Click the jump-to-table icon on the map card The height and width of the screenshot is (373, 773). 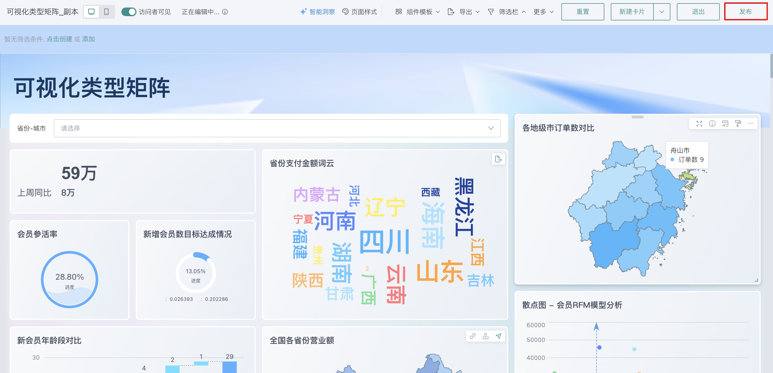tap(725, 123)
